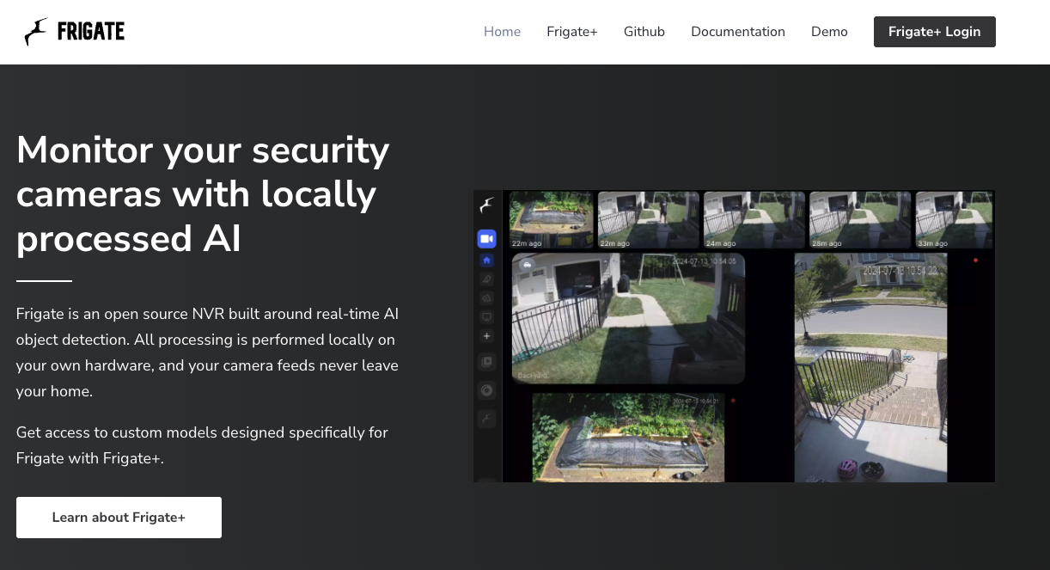The image size is (1050, 570).
Task: Click the bird logo atop demo sidebar
Action: tap(486, 205)
